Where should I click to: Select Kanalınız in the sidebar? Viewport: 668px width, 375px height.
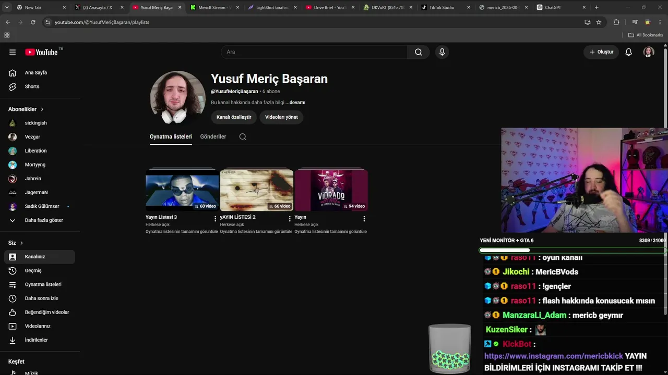40,257
